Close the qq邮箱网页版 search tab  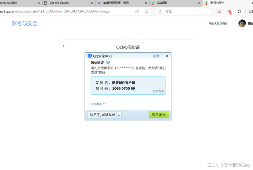pos(146,3)
